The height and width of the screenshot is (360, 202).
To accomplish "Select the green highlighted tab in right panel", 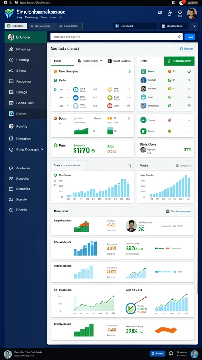I will pos(179,61).
